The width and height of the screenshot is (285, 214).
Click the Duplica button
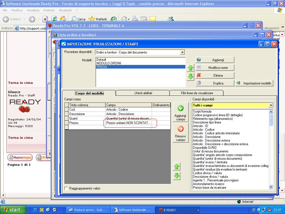coord(215,83)
